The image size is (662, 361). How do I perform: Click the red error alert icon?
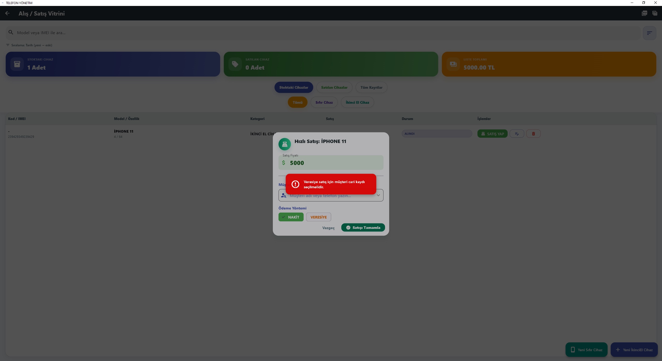point(295,184)
